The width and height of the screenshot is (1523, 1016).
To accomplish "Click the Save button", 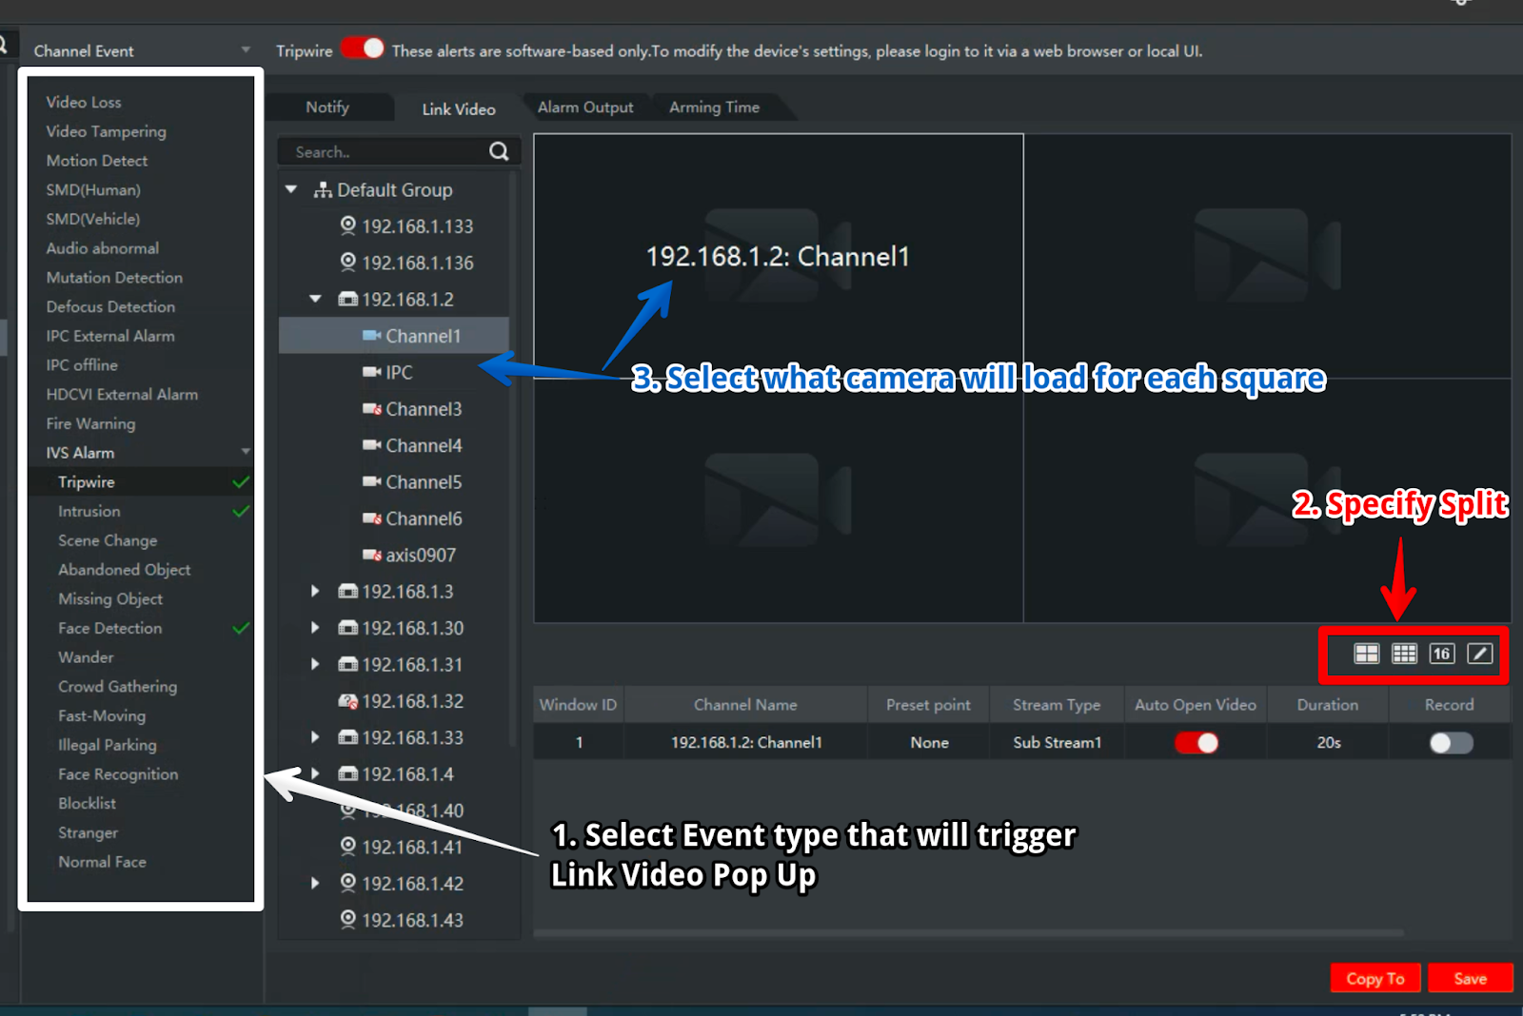I will [x=1470, y=978].
